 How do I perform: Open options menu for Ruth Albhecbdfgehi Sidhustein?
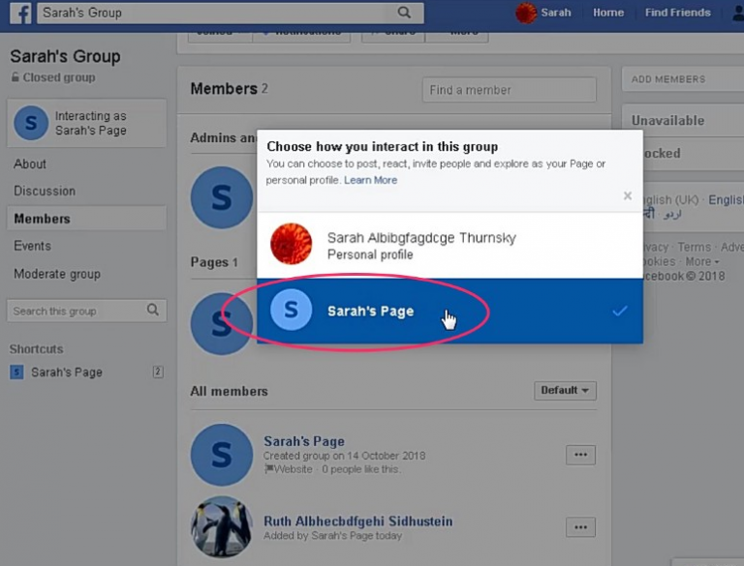click(581, 527)
